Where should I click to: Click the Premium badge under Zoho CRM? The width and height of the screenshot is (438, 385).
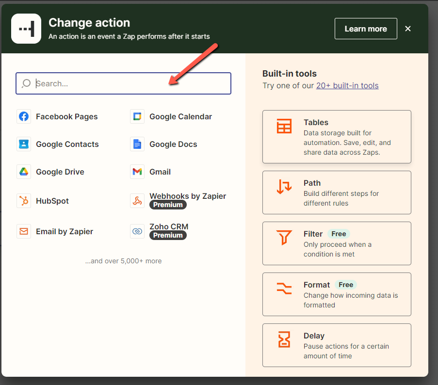(168, 235)
